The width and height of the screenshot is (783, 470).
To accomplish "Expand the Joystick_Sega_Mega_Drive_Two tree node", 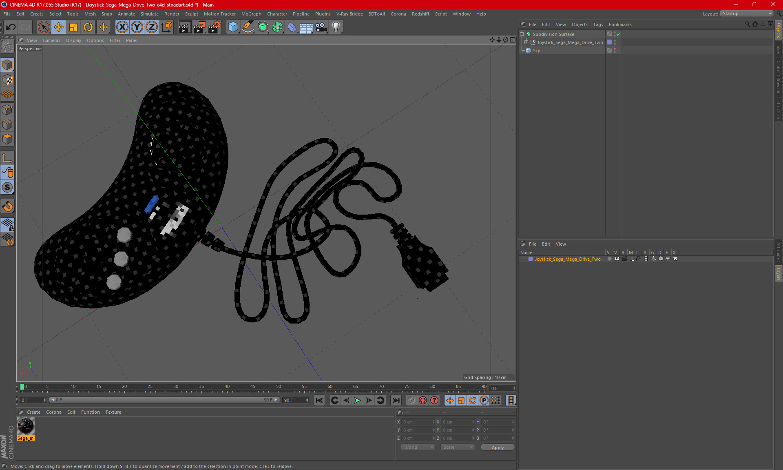I will click(526, 42).
